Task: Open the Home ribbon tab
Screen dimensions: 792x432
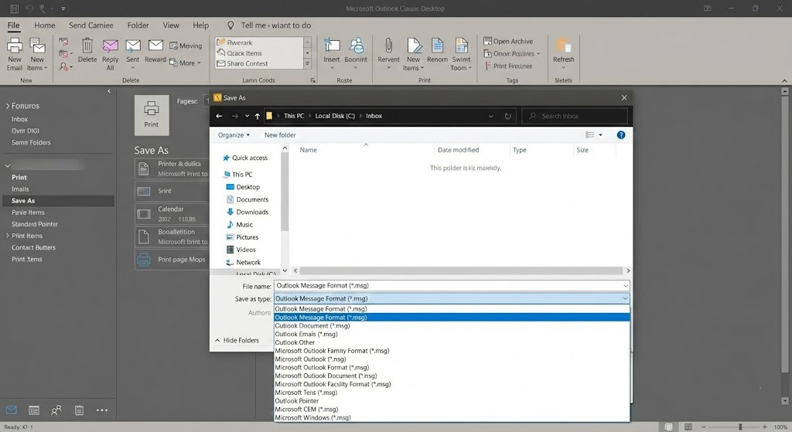Action: pyautogui.click(x=44, y=26)
